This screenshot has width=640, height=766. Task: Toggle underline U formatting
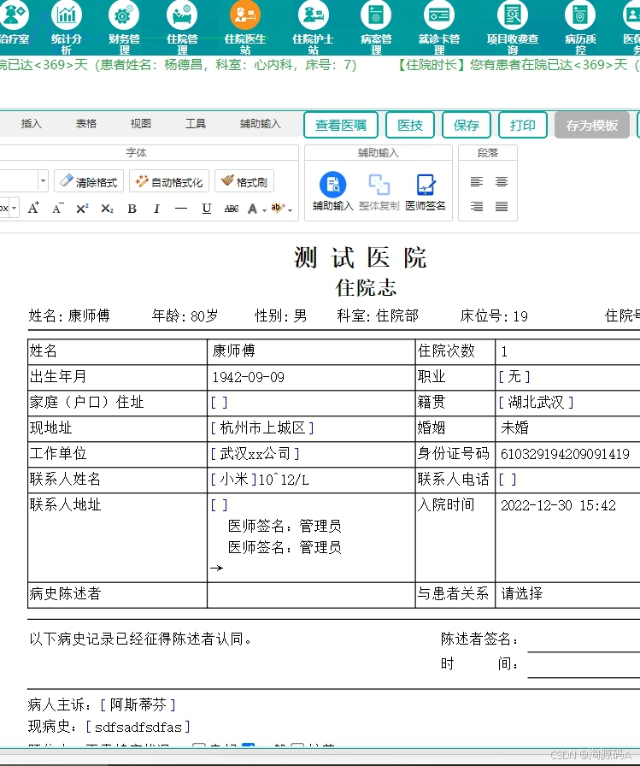click(x=207, y=209)
